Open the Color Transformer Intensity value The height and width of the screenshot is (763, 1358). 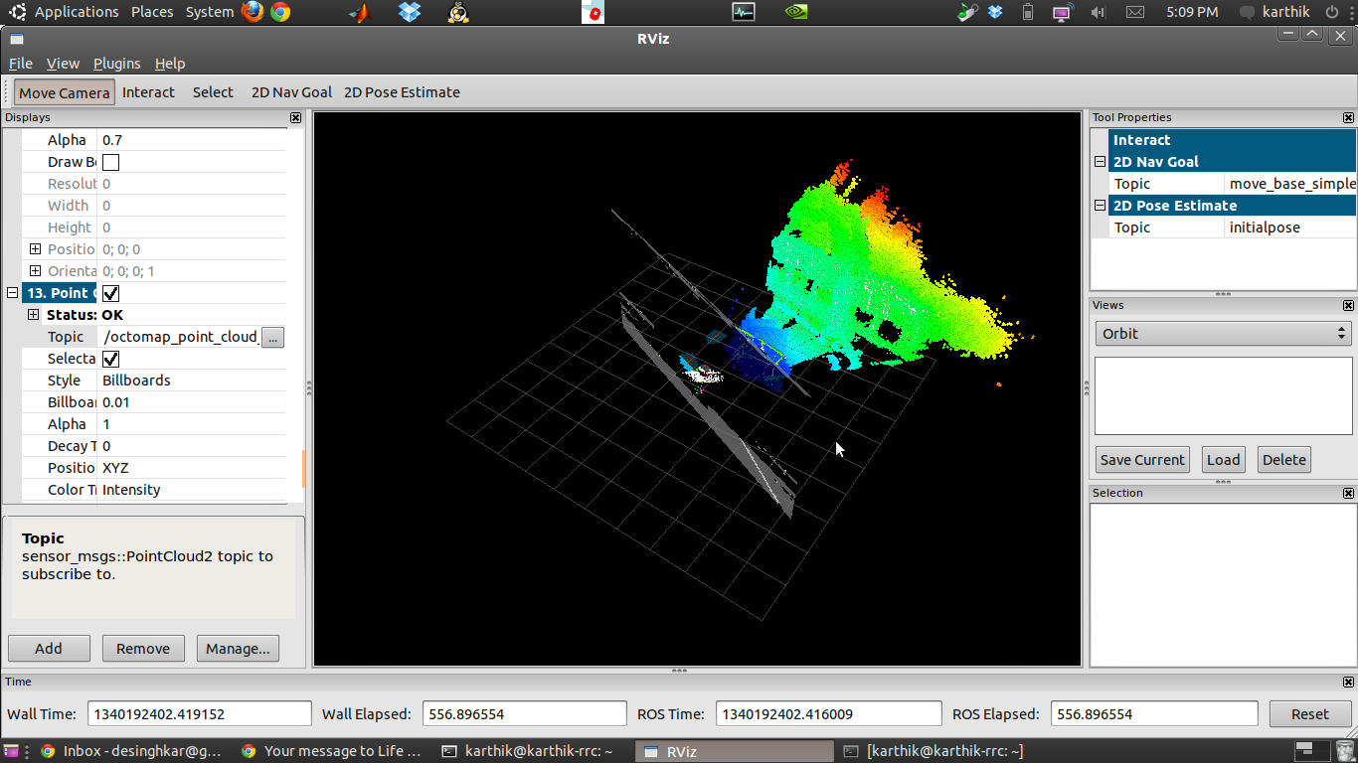click(x=192, y=490)
